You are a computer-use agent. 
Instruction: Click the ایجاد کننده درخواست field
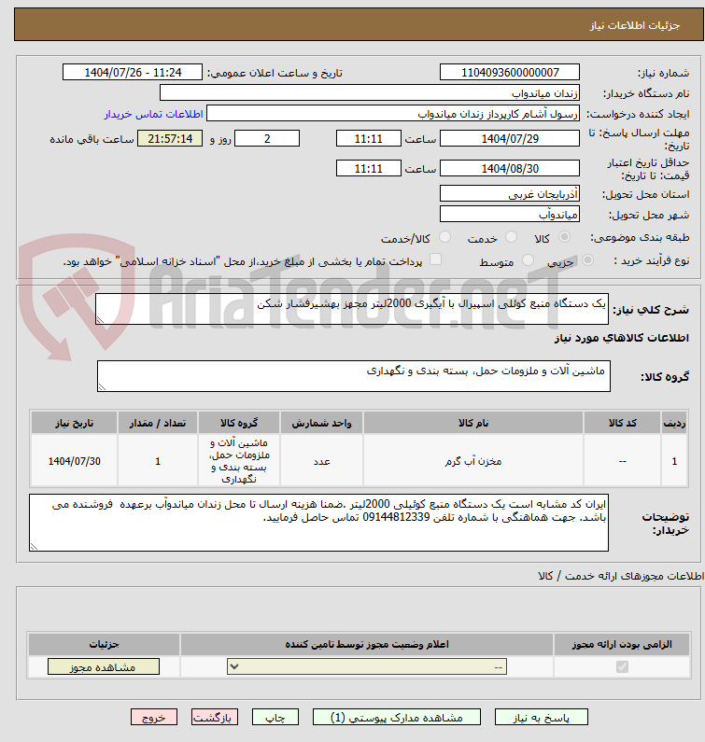393,114
